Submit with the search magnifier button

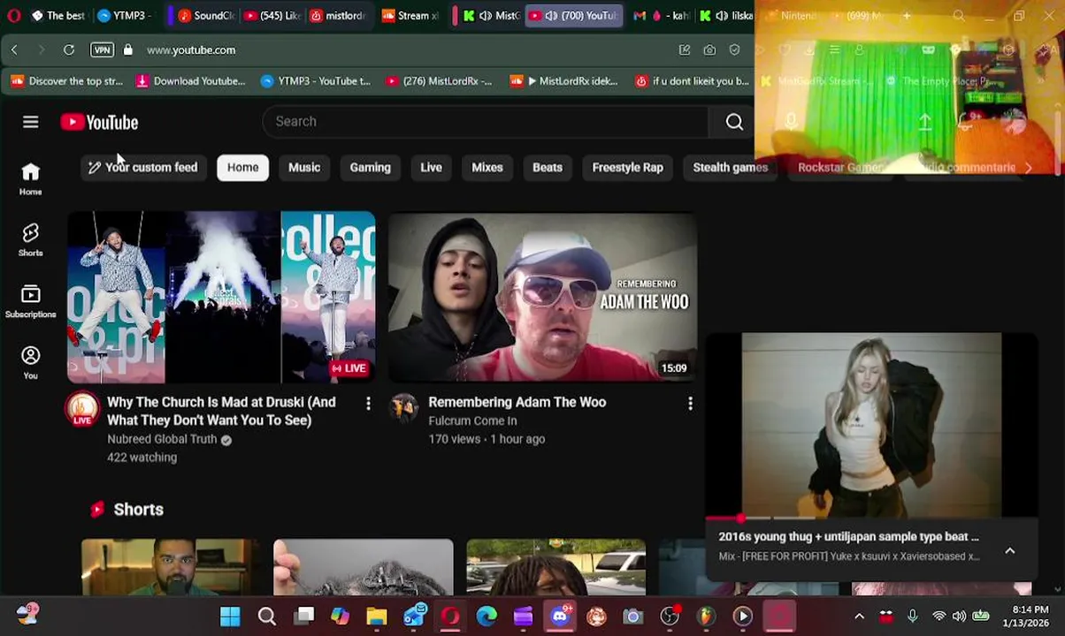[734, 122]
